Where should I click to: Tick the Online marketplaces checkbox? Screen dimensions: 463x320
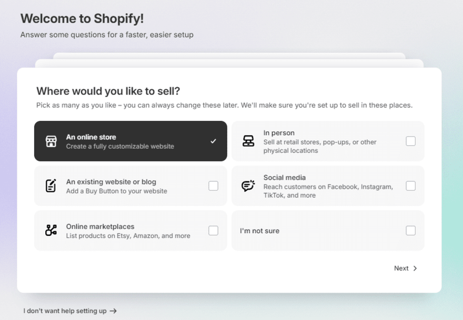pyautogui.click(x=213, y=230)
